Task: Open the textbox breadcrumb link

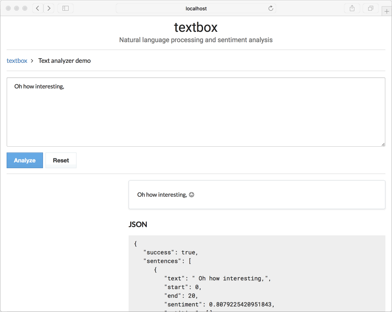Action: (x=17, y=60)
